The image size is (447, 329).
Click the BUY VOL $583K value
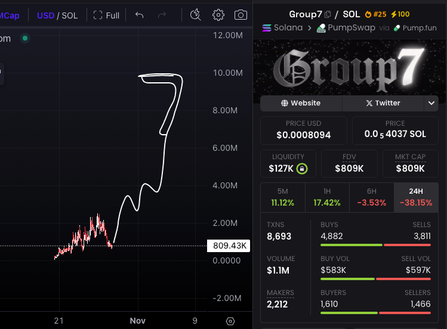[x=333, y=270]
